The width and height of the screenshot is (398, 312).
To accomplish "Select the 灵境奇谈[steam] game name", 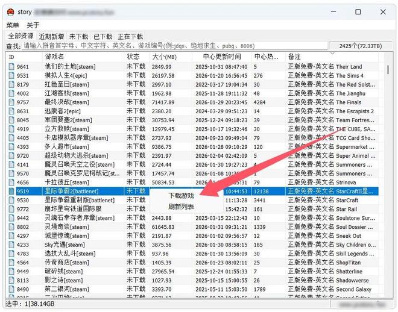I will click(67, 227).
